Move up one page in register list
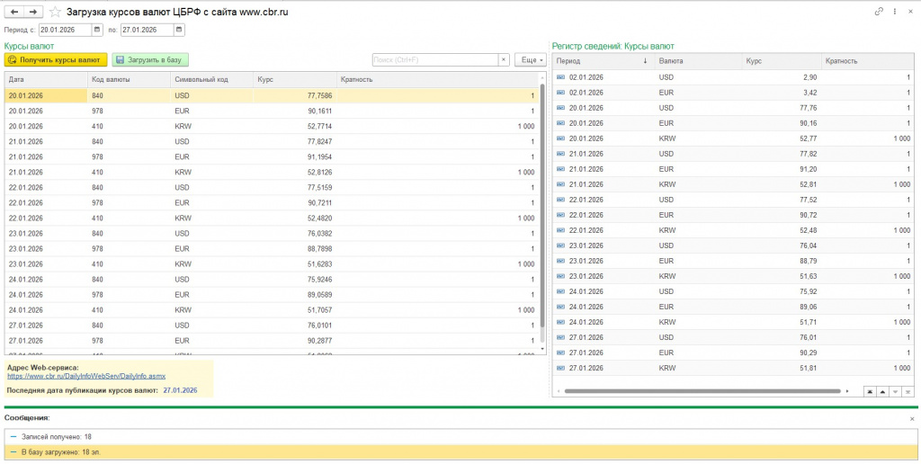The width and height of the screenshot is (921, 464). [x=882, y=392]
